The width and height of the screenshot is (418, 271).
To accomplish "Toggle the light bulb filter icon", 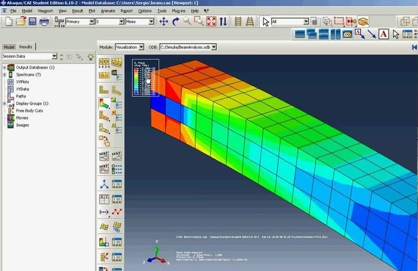I will click(x=91, y=57).
